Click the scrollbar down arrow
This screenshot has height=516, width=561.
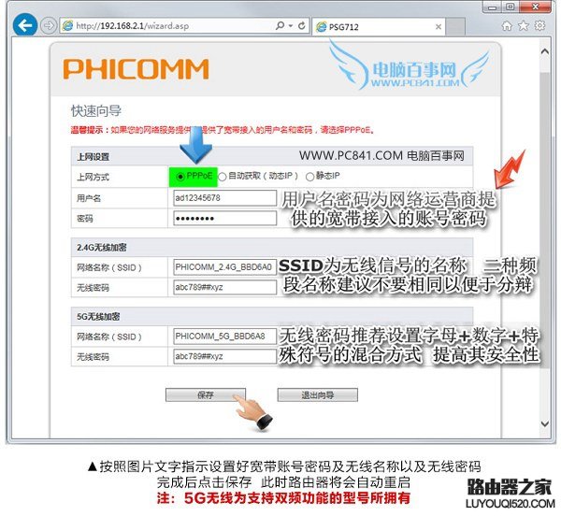click(544, 424)
